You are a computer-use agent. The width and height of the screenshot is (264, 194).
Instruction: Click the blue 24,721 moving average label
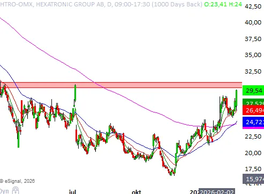[253, 122]
